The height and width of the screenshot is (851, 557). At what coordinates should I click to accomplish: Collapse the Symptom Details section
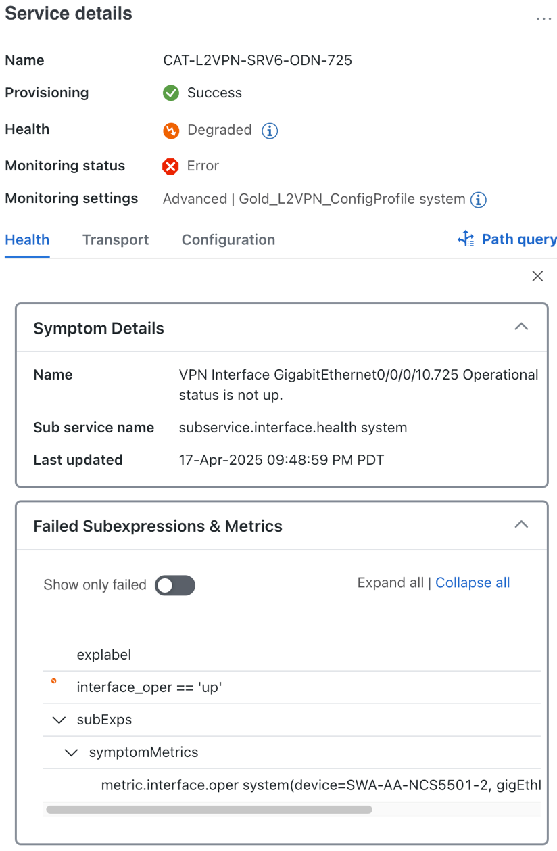[x=521, y=327]
